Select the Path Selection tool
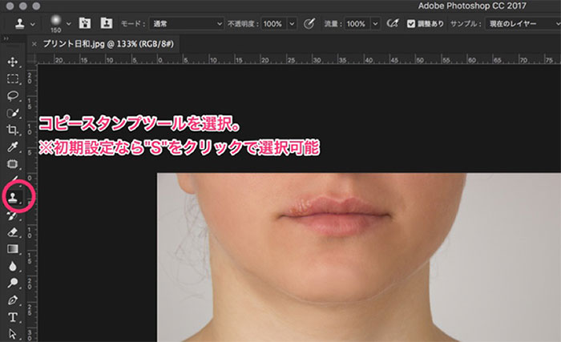 click(13, 334)
